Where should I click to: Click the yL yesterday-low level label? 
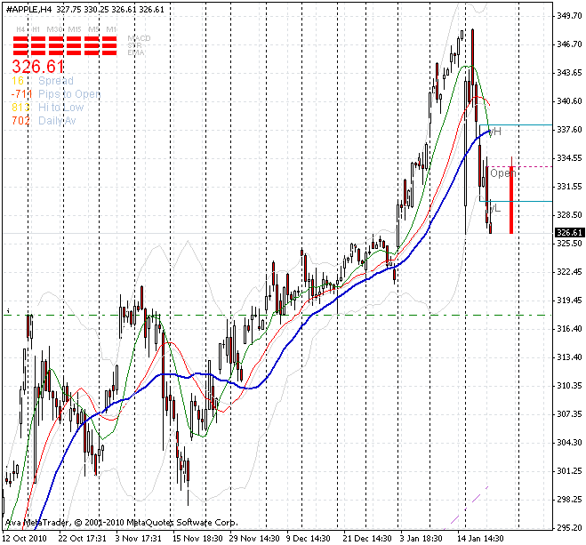495,208
